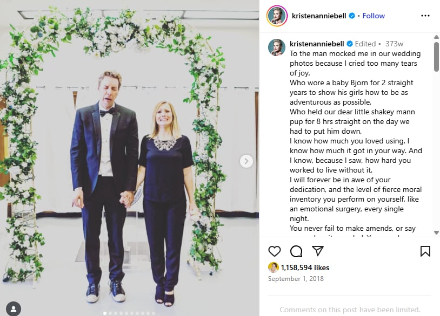Image resolution: width=440 pixels, height=316 pixels.
Task: Open the September 1, 2018 date link
Action: [295, 279]
